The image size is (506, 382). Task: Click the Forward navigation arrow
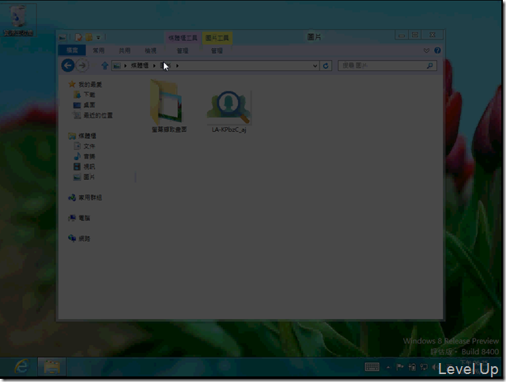pyautogui.click(x=82, y=66)
